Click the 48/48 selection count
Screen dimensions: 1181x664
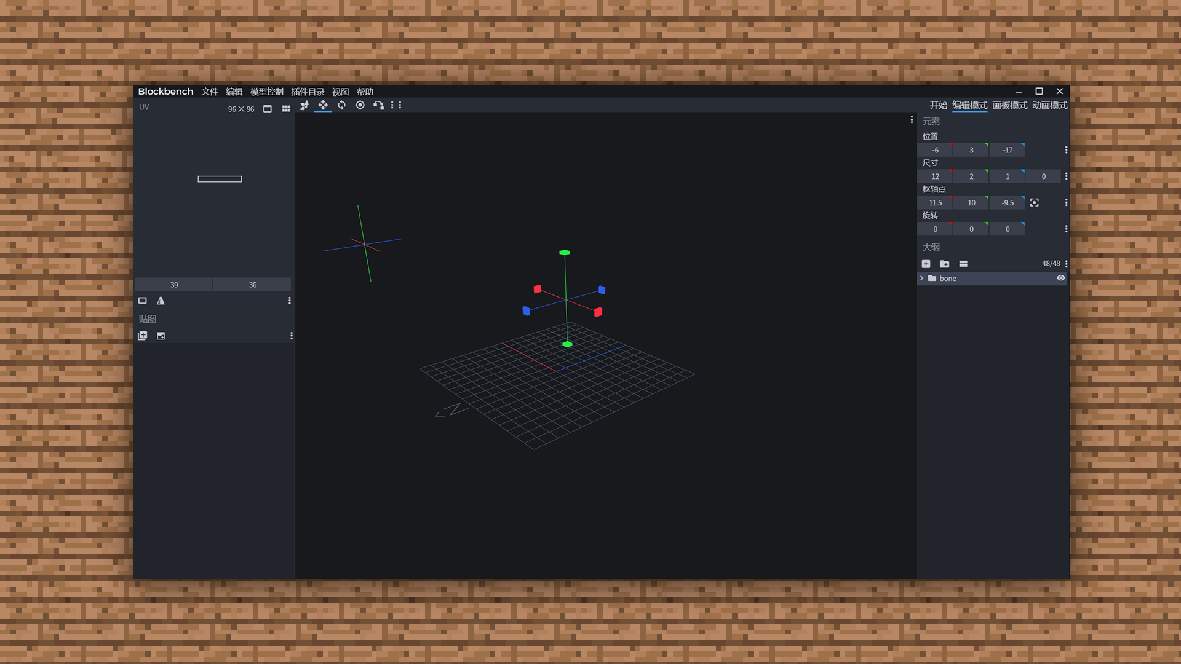(x=1051, y=264)
